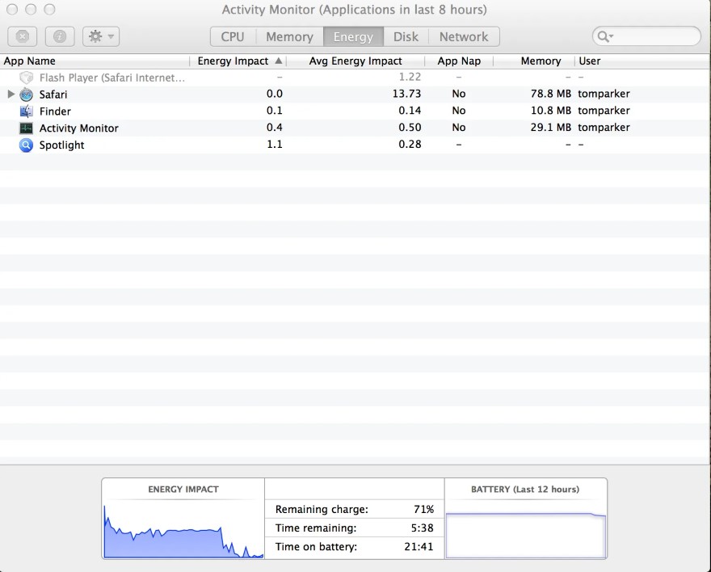
Task: Click in the search input field
Action: 654,36
